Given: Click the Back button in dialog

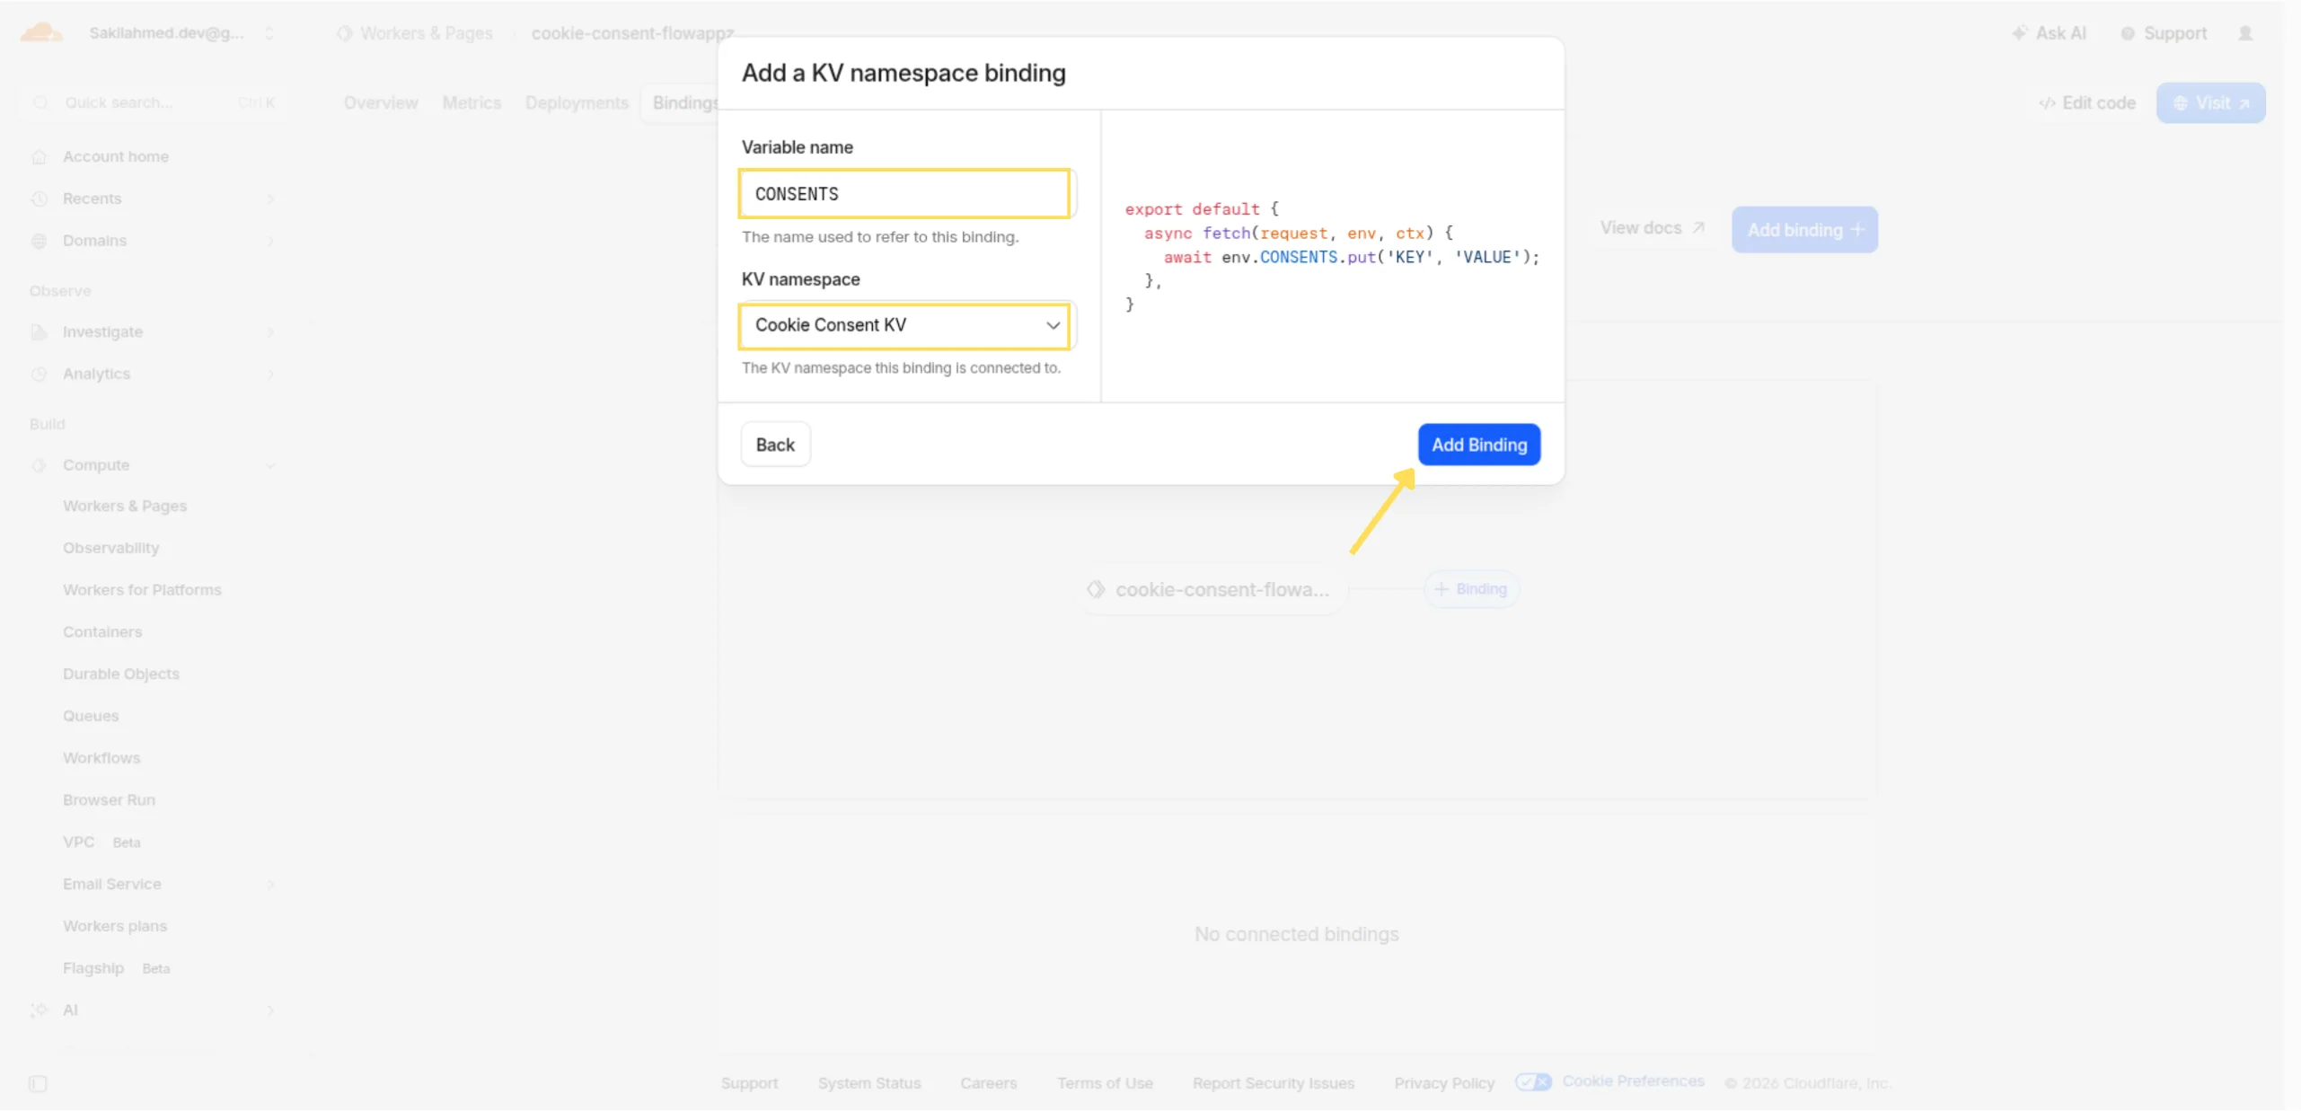Looking at the screenshot, I should pyautogui.click(x=775, y=445).
